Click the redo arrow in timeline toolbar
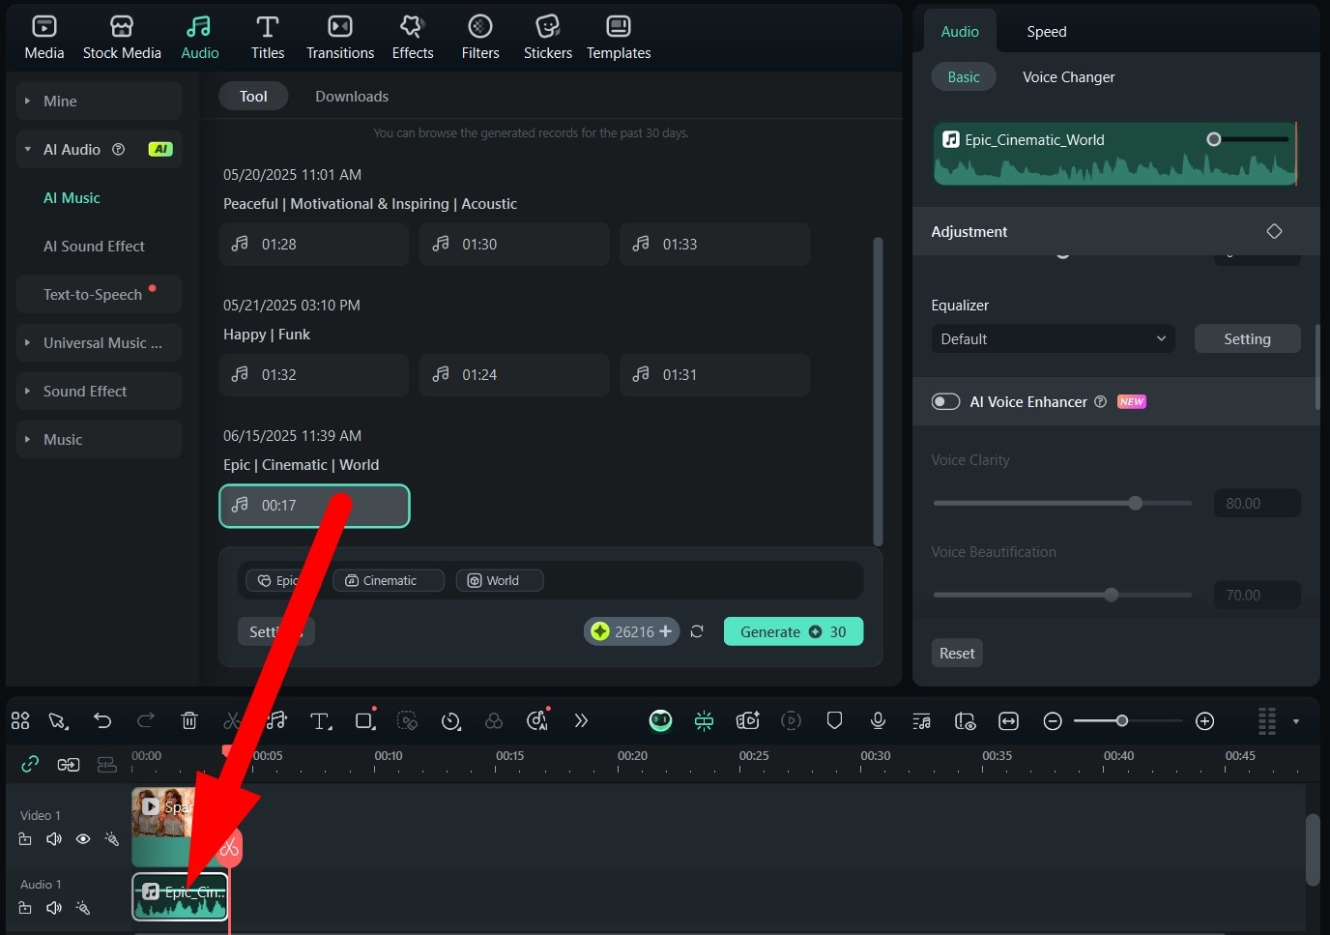Screen dimensions: 1330x935 point(146,720)
